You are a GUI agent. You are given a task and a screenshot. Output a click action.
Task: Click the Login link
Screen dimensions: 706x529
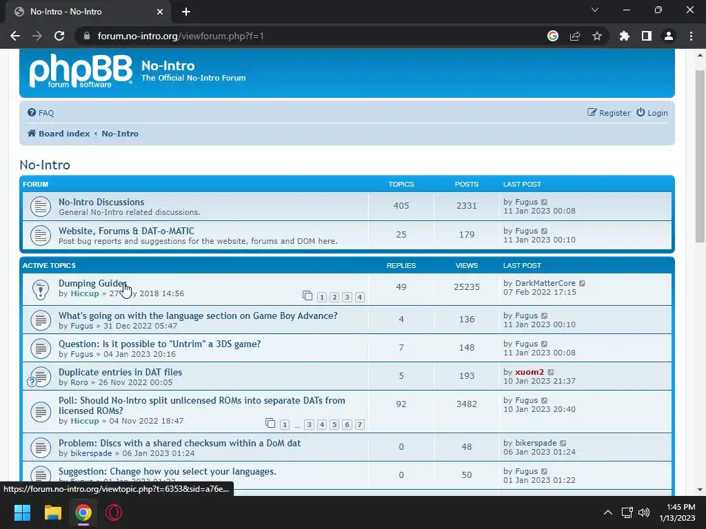tap(652, 113)
